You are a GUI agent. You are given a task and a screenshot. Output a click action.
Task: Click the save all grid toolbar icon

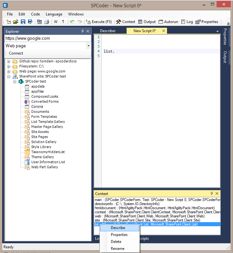(x=39, y=22)
